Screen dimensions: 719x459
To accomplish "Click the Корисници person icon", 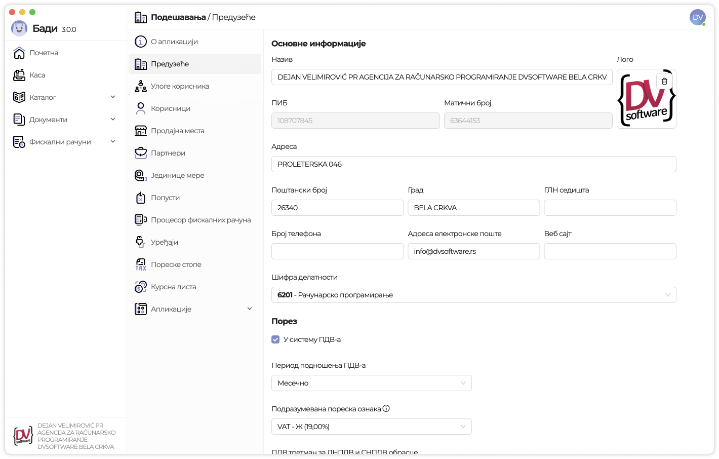I will (141, 108).
